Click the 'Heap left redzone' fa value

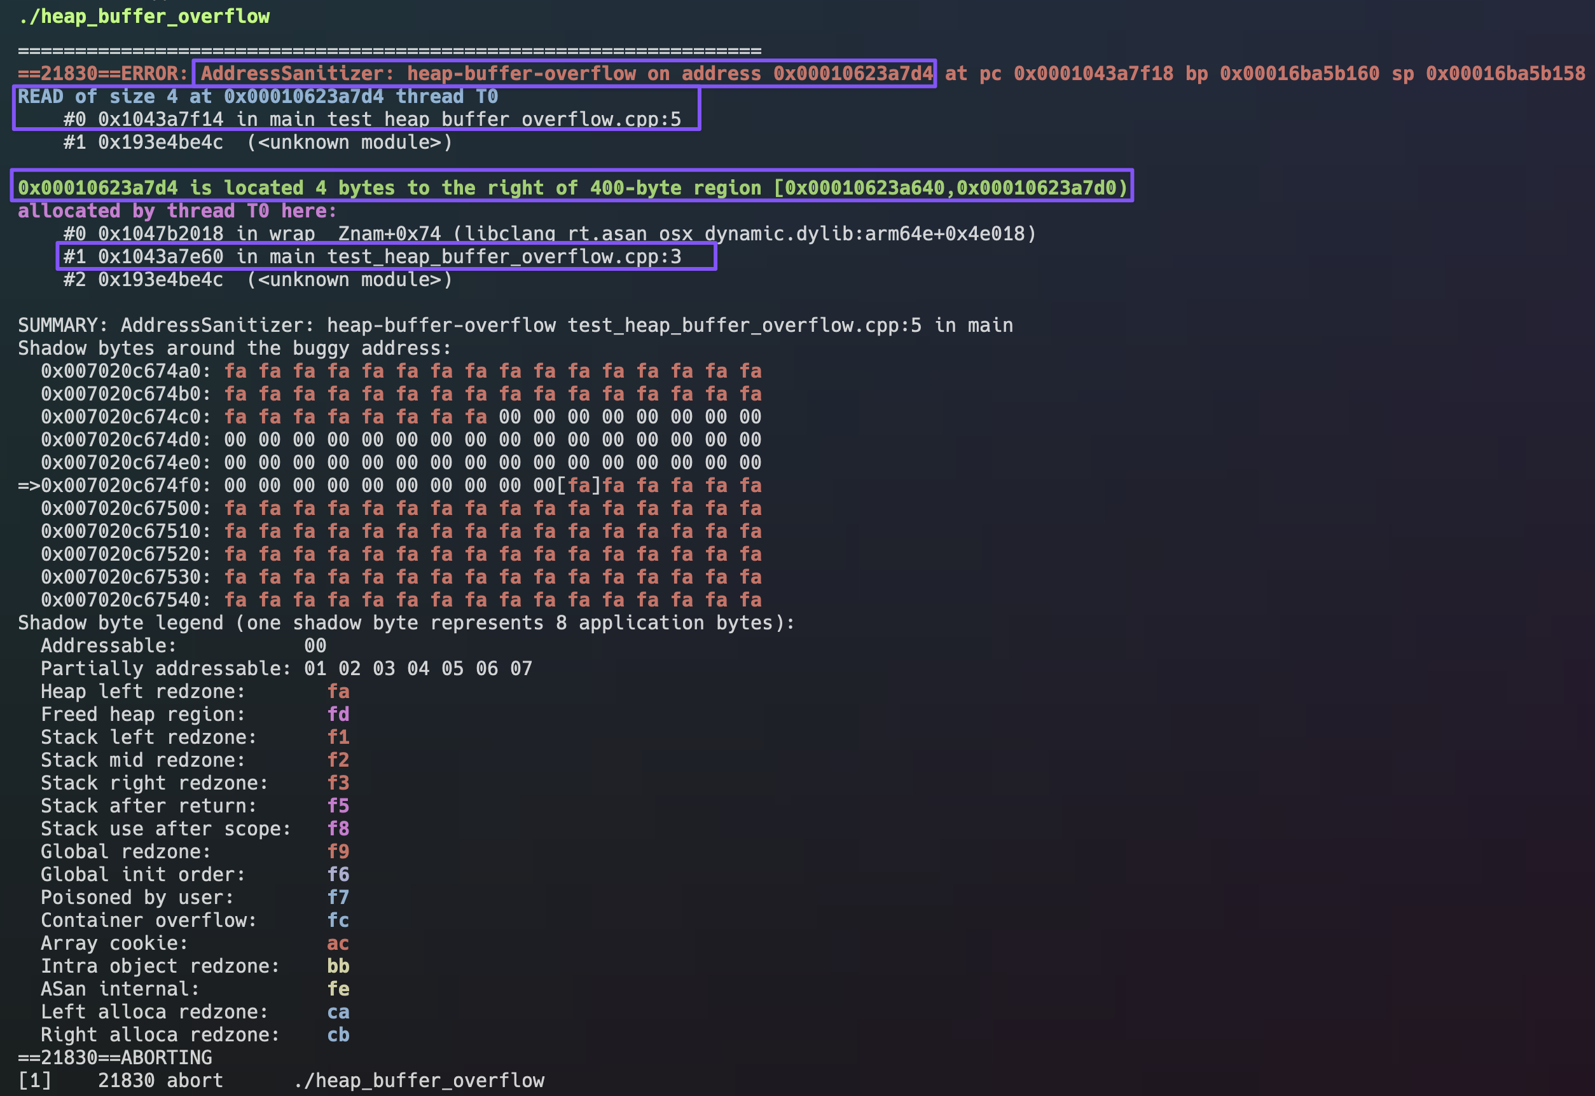[338, 692]
